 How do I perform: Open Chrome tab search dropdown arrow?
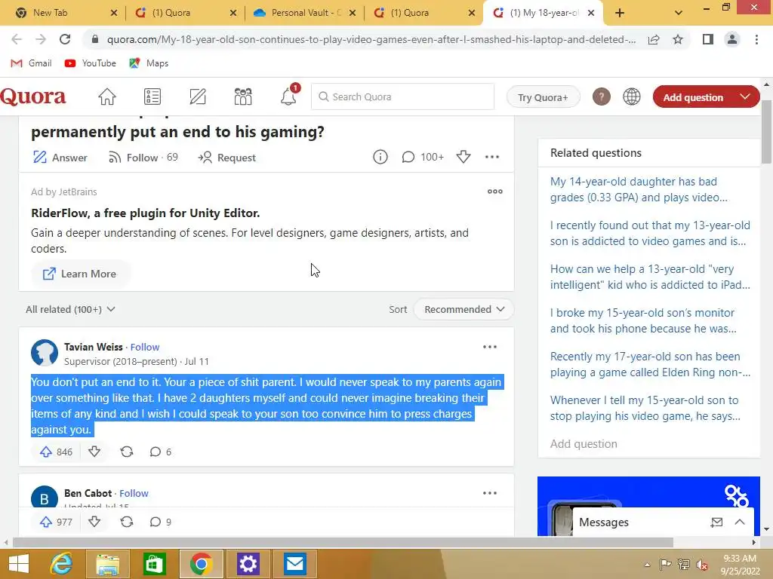tap(679, 13)
